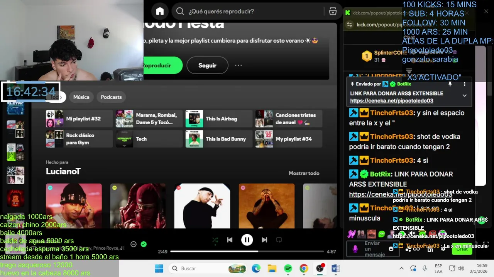494x277 pixels.
Task: Open the green-cover playlist in Spotify sidebar
Action: 15,152
